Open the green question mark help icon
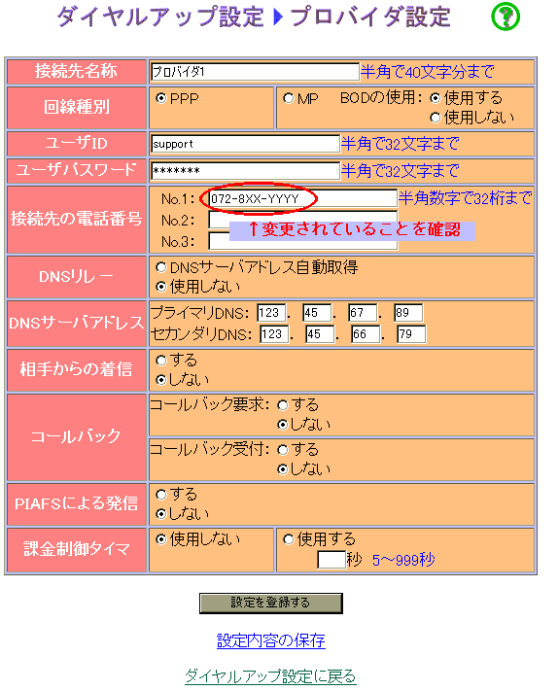The image size is (558, 691). click(x=506, y=17)
